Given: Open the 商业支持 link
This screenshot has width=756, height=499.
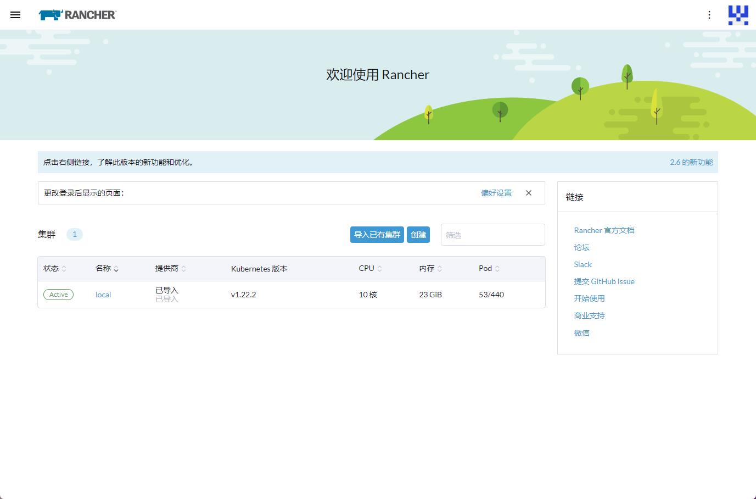Looking at the screenshot, I should (589, 315).
